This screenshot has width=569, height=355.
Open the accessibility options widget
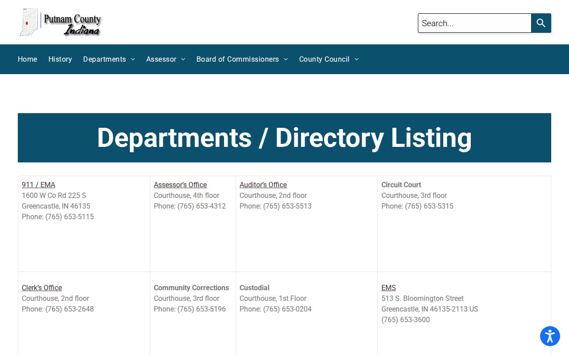tap(550, 336)
